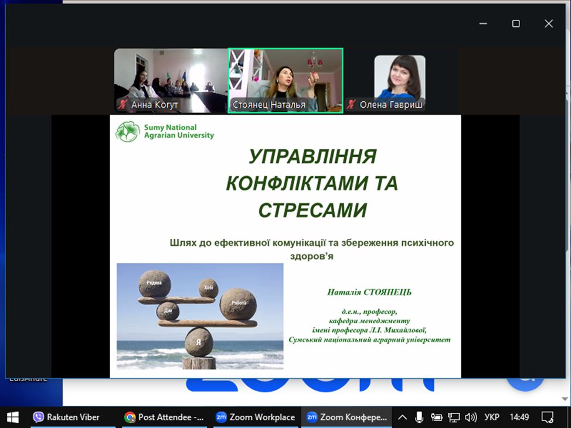
Task: Open Chrome Post Attendee taskbar window
Action: coord(164,417)
